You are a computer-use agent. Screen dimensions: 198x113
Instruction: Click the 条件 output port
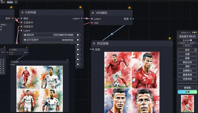[12, 18]
